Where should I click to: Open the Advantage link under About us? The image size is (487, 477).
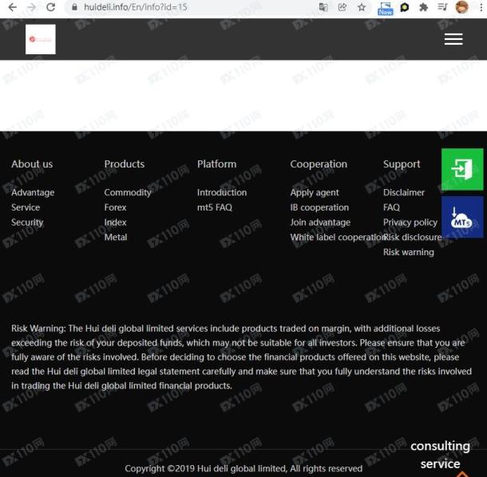point(33,192)
